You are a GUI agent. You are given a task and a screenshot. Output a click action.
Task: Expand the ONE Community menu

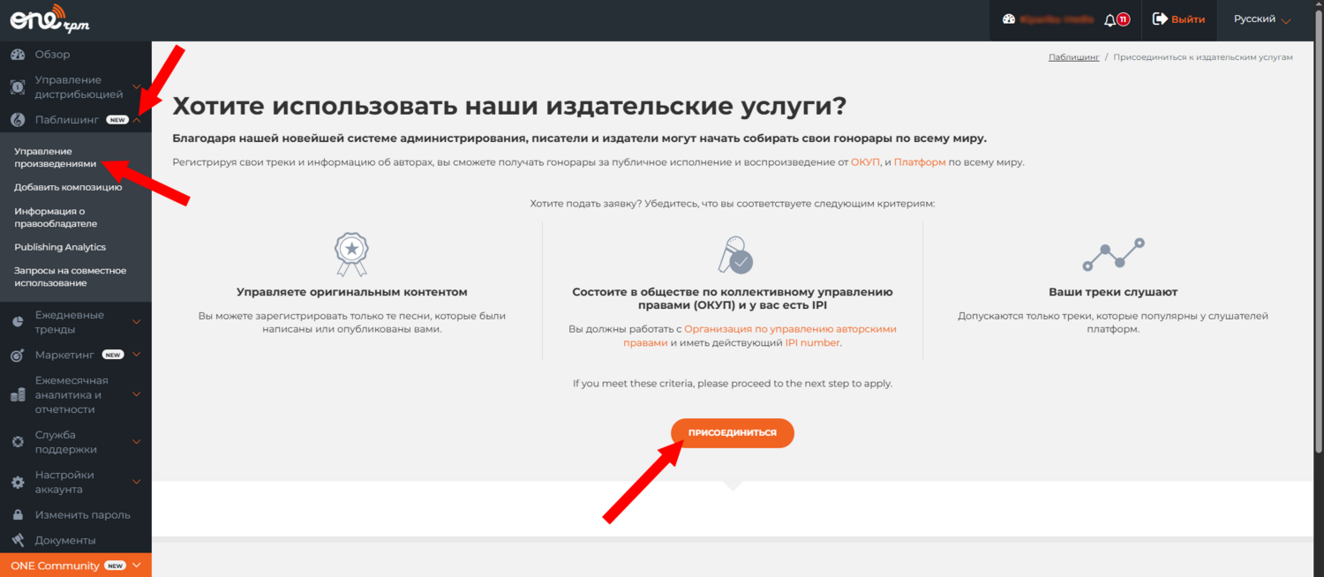137,566
